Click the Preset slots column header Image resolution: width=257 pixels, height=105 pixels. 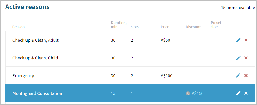pos(216,25)
